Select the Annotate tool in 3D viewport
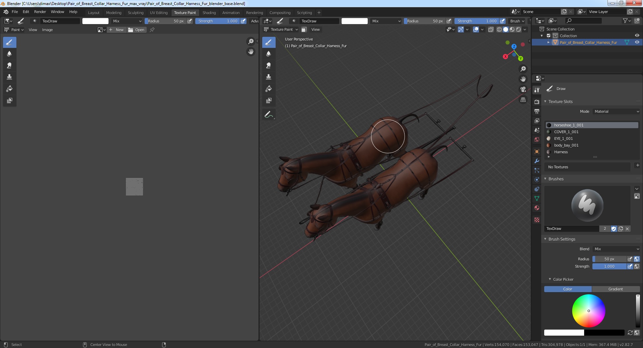The image size is (643, 348). 269,115
